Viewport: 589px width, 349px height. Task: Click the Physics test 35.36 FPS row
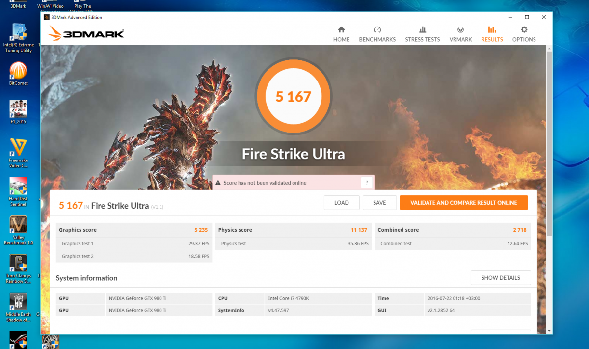294,243
